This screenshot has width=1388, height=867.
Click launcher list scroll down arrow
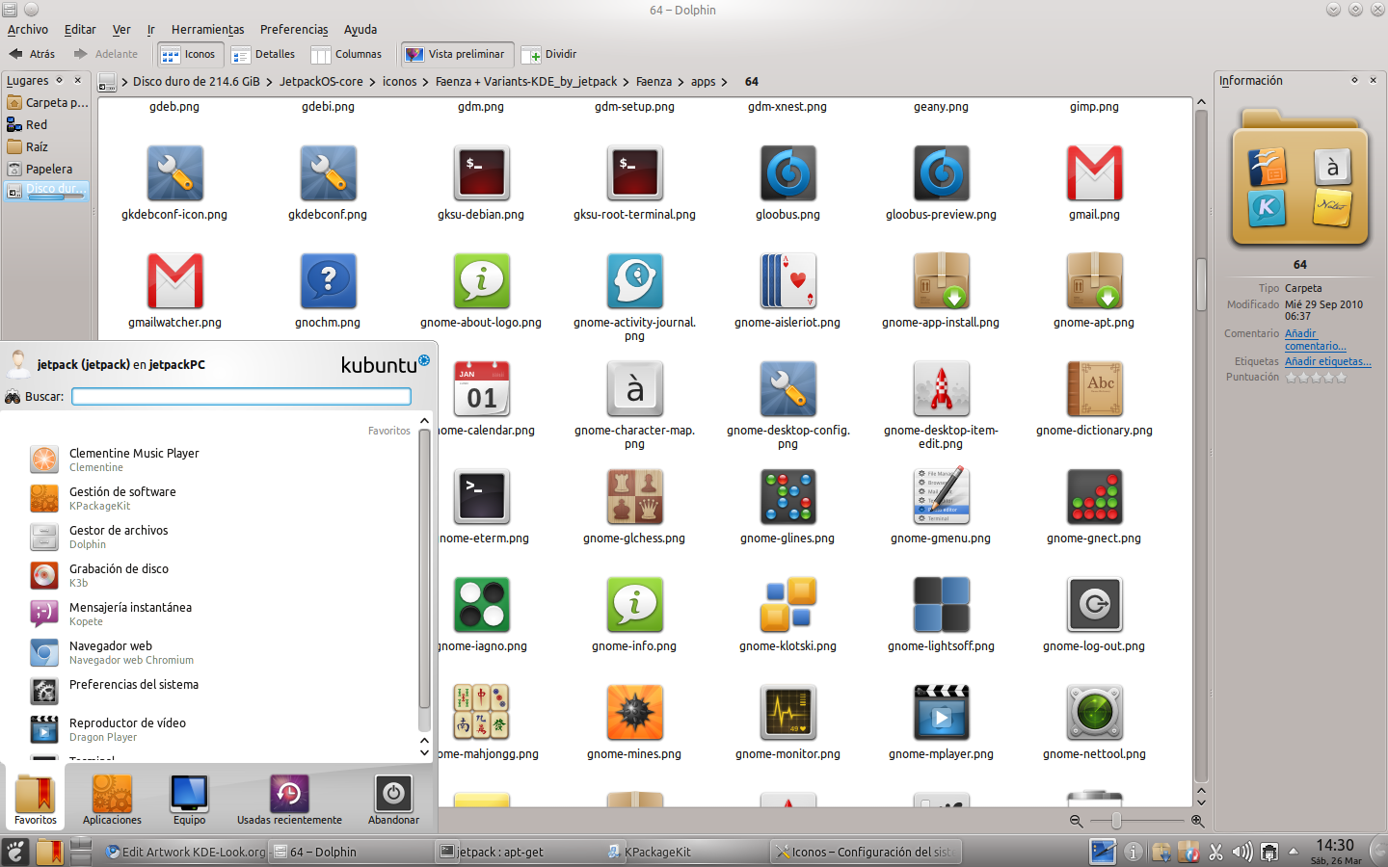(424, 752)
